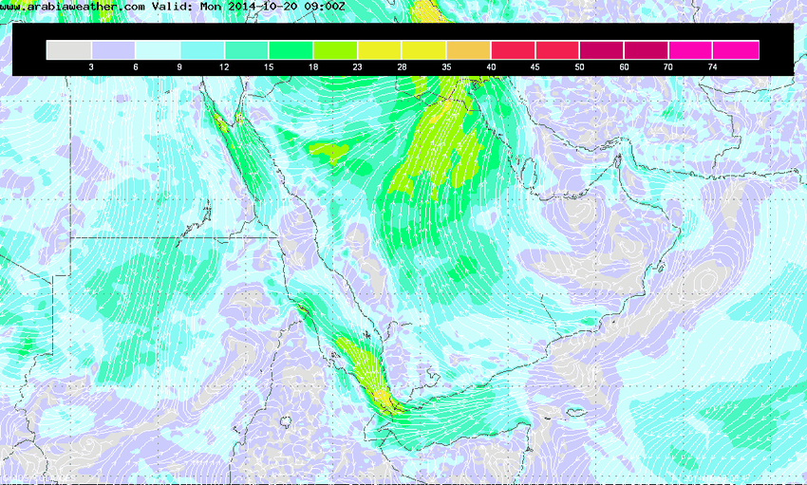Click the www.arabiaweather.com watermark text

(73, 6)
